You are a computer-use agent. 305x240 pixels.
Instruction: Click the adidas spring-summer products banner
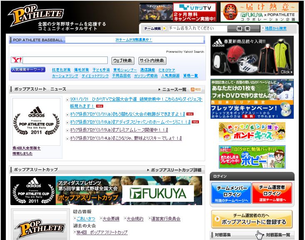click(252, 56)
